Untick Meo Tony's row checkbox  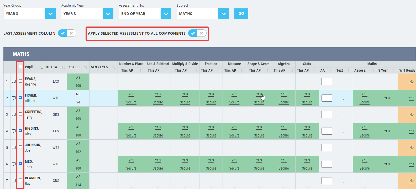point(20,164)
